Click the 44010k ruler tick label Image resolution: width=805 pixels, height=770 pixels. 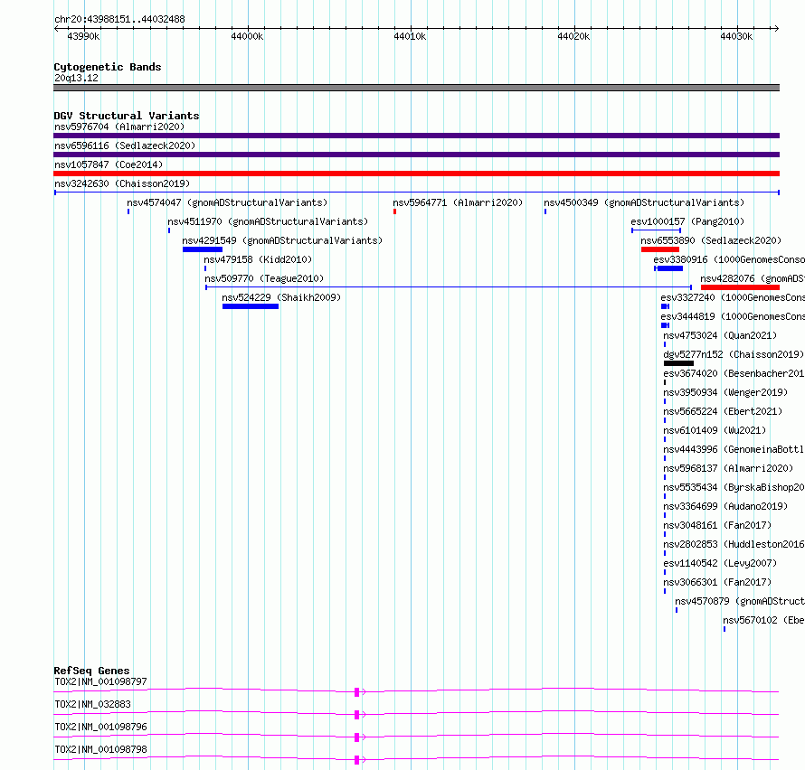pos(410,36)
